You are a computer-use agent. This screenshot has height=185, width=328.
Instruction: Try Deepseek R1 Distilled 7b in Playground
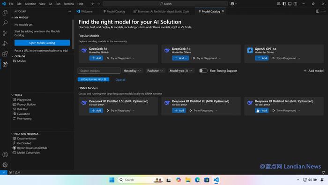click(x=201, y=110)
